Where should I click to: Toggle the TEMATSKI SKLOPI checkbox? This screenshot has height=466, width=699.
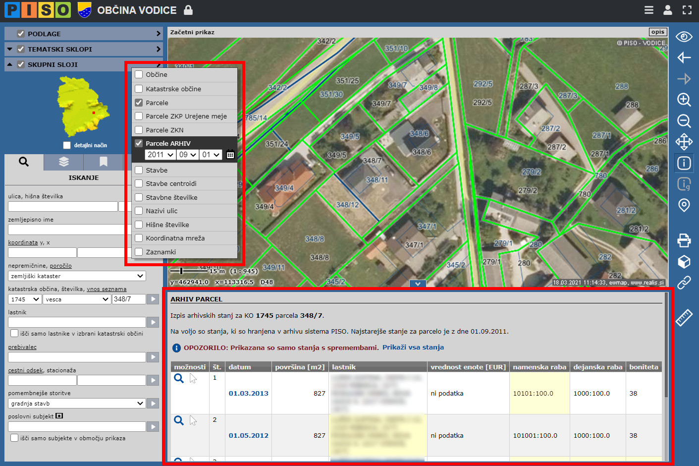[21, 49]
